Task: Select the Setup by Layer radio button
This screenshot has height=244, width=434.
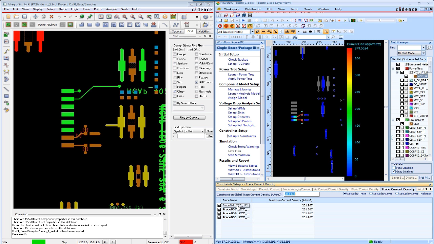Action: tap(371, 194)
